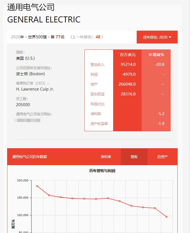Click the 股东权益 row label
190x233 pixels.
(97, 94)
